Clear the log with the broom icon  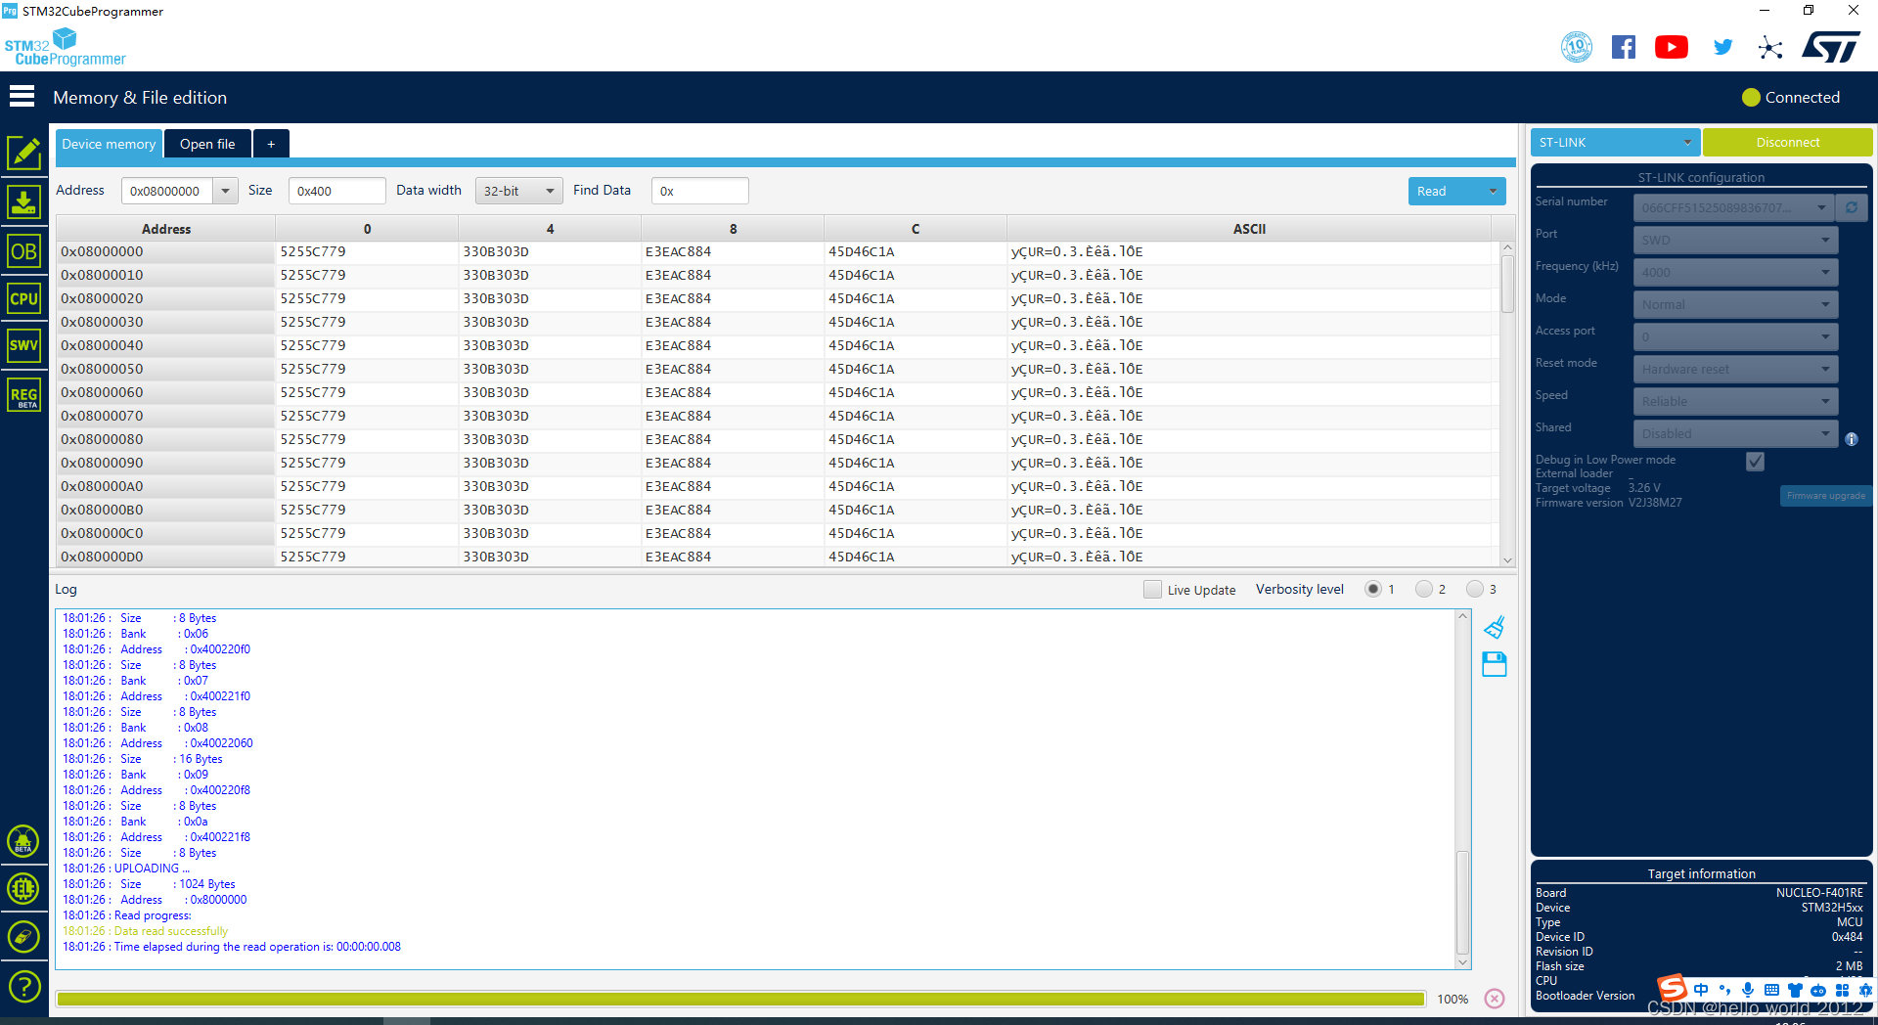1495,627
